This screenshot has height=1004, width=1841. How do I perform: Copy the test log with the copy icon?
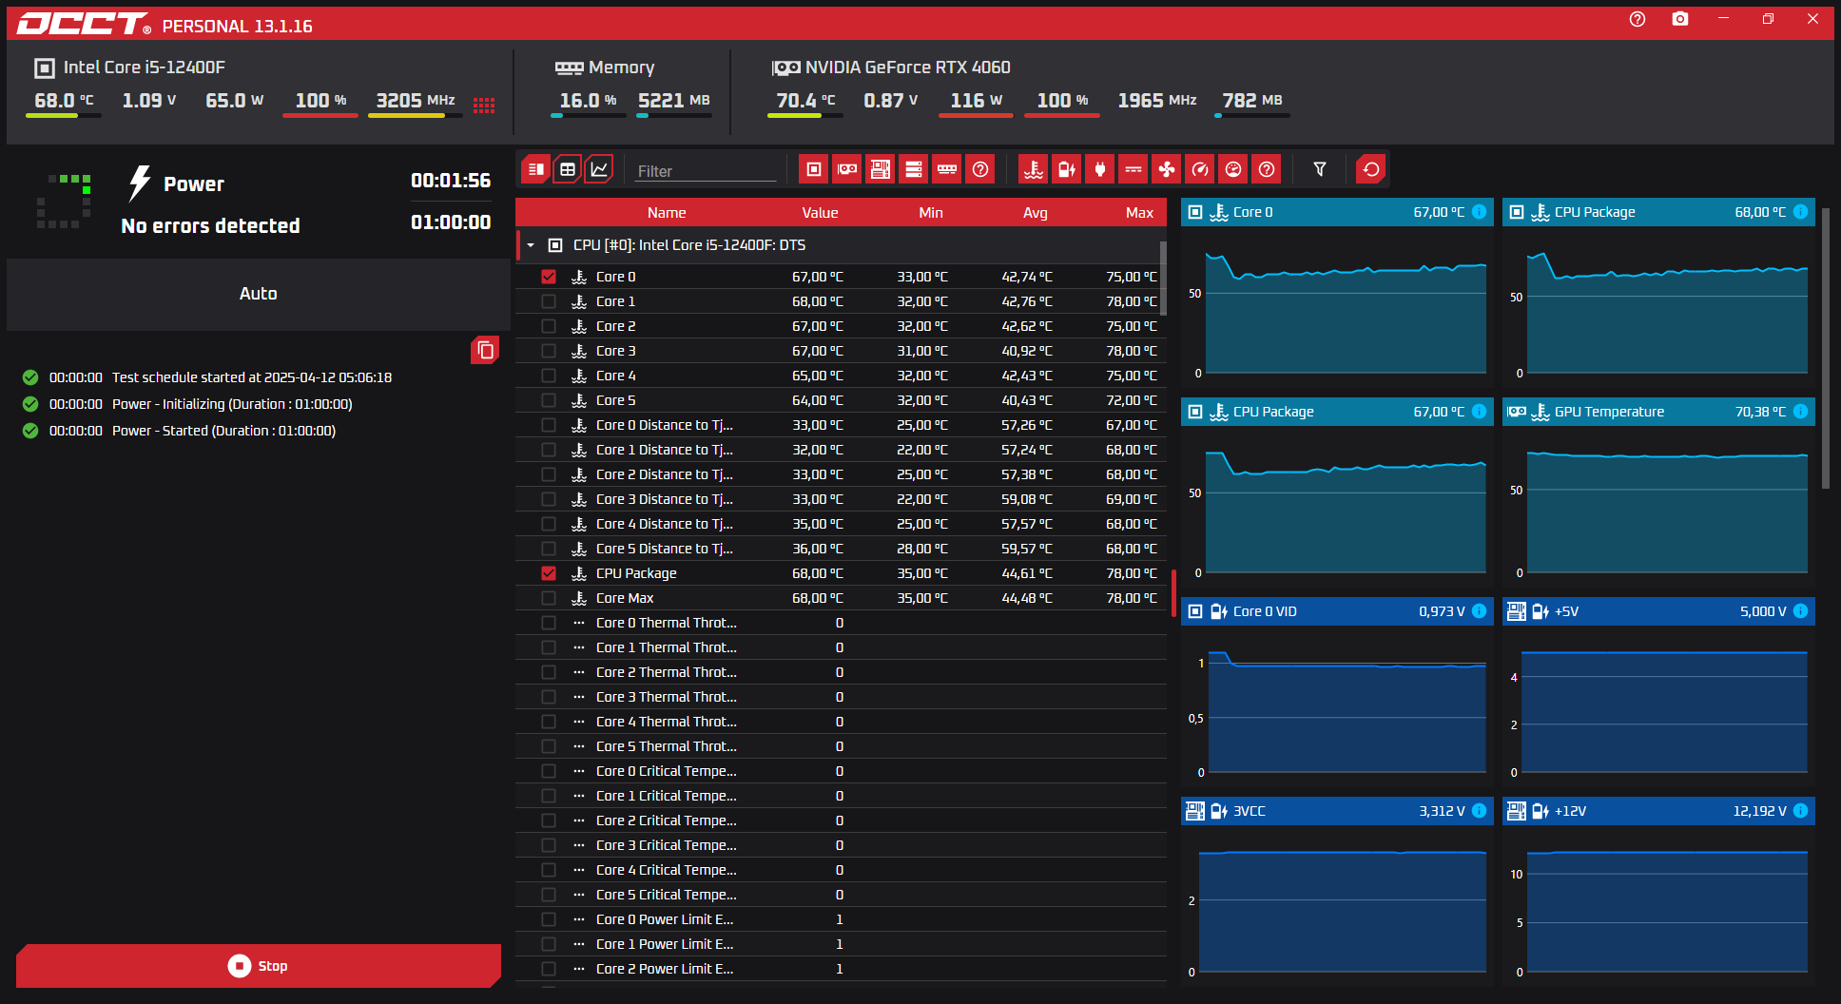click(x=485, y=350)
